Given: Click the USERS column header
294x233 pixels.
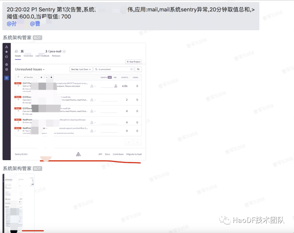Looking at the screenshot, I should [x=135, y=77].
